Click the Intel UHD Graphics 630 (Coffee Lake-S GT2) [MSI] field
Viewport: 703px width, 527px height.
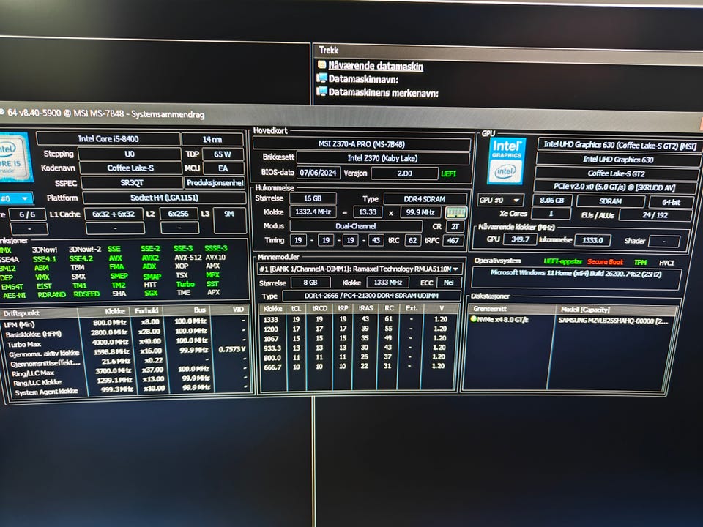click(620, 145)
